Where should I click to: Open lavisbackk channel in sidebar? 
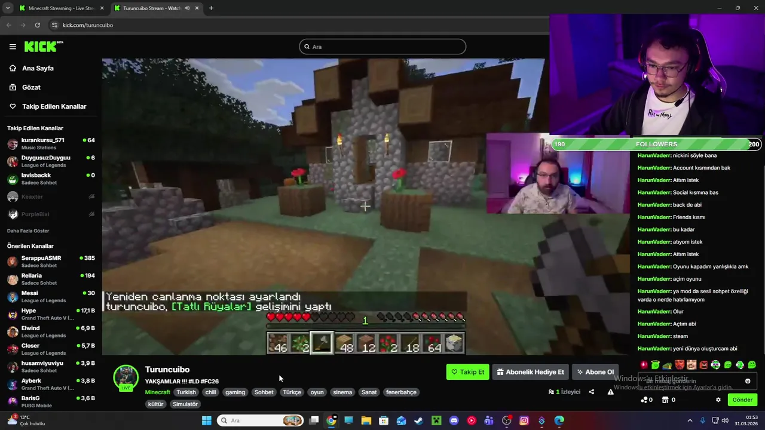[51, 179]
